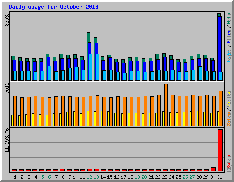Click the tall red KBytes bar for day 31
Image resolution: width=234 pixels, height=182 pixels.
point(220,150)
